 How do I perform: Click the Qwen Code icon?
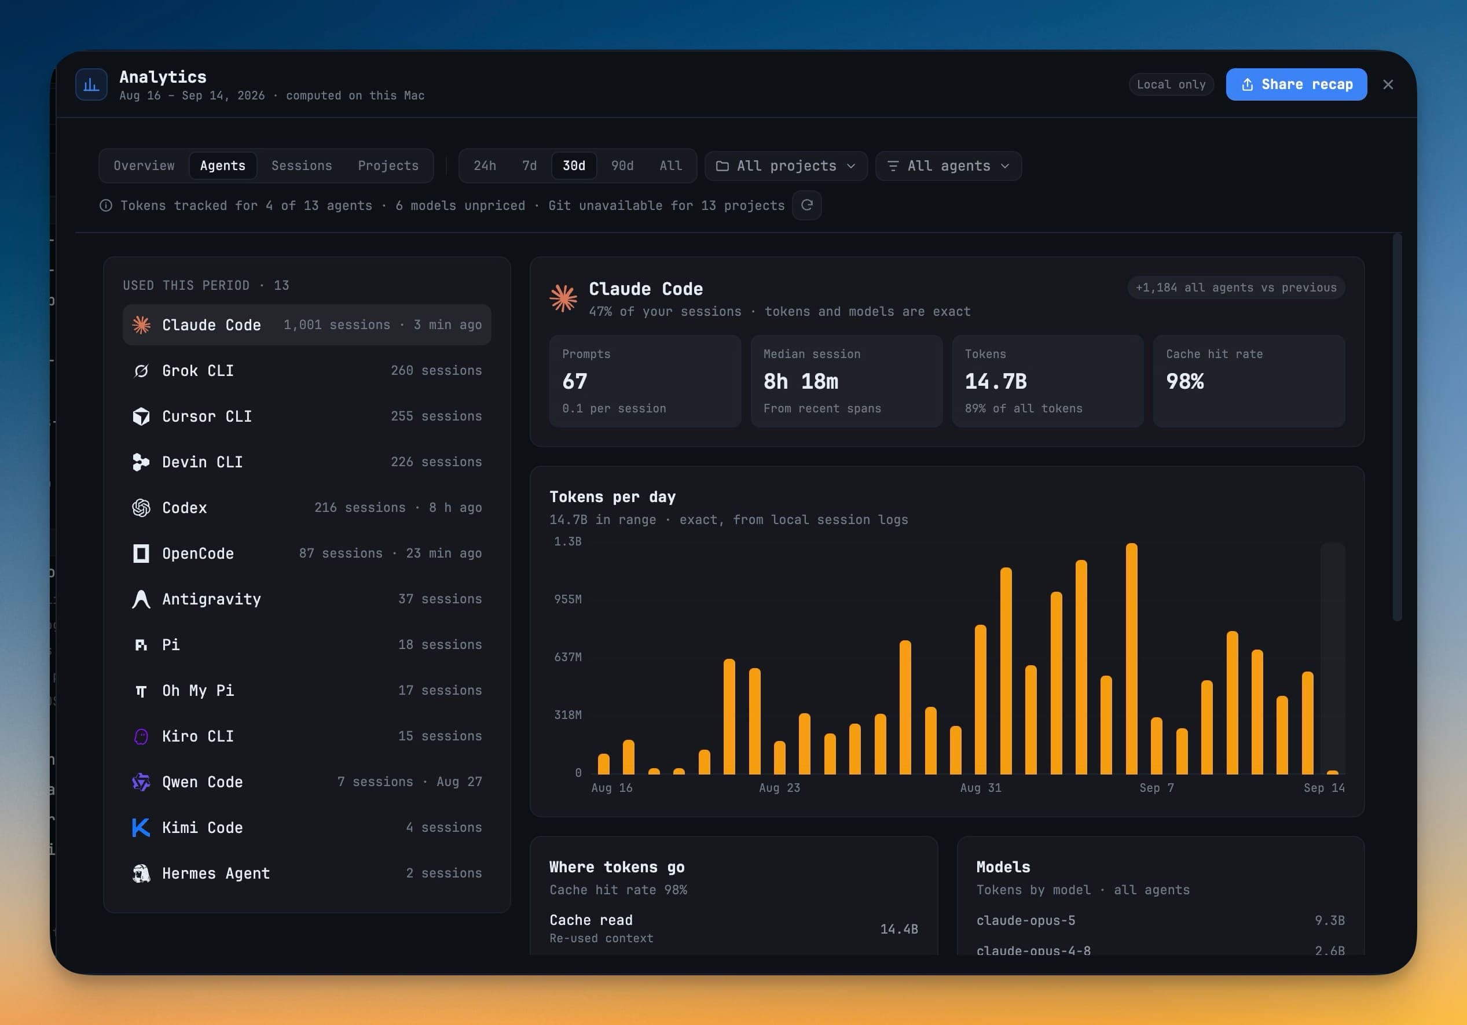pyautogui.click(x=141, y=783)
